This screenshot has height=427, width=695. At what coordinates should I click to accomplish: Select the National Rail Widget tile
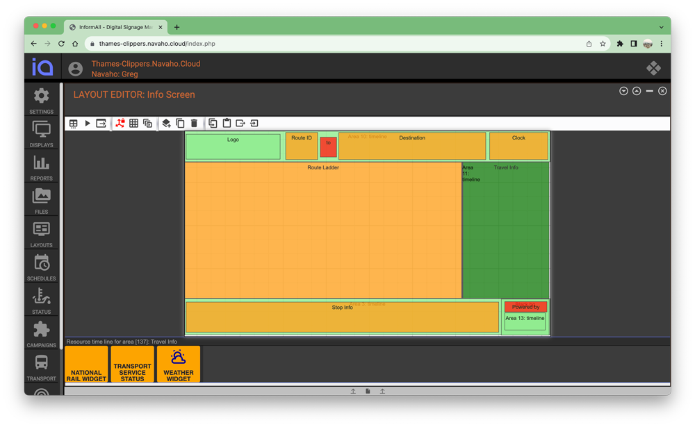point(86,365)
